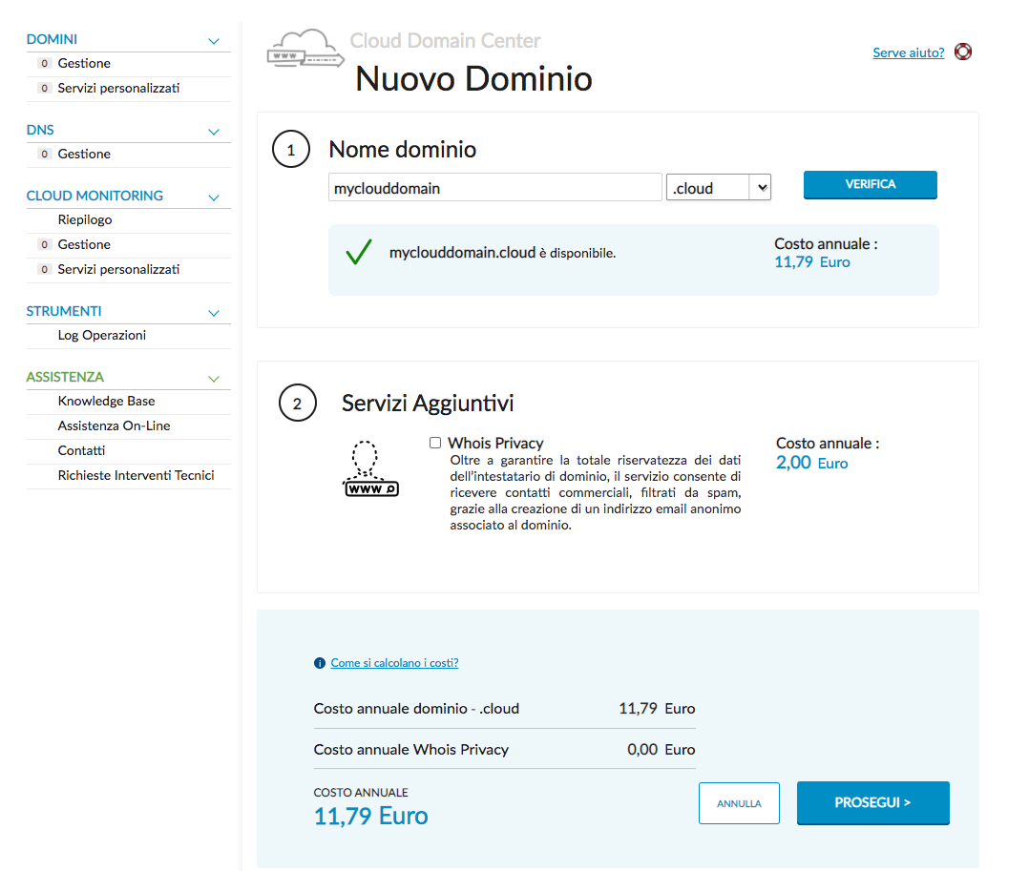Open the 'Come si calcolano i costi?' link
This screenshot has width=1029, height=871.
click(x=394, y=662)
